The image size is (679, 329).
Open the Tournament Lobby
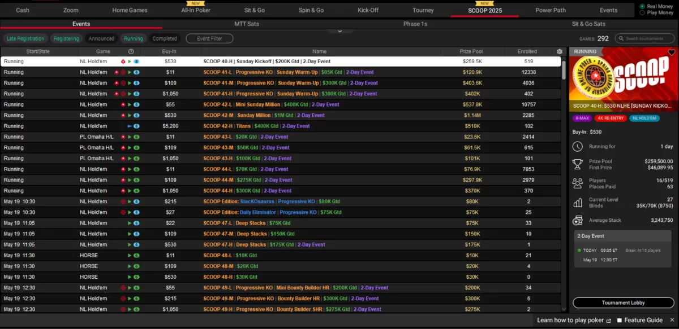[623, 302]
